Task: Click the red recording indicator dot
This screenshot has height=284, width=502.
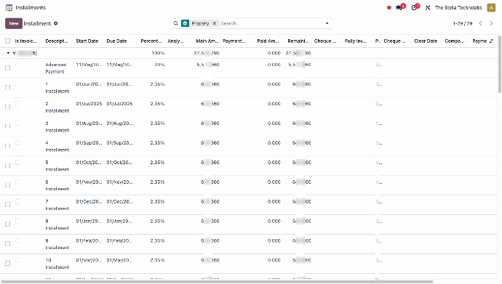Action: 389,8
